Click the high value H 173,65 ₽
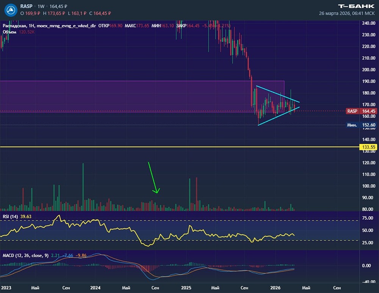The width and height of the screenshot is (379, 293). tap(54, 14)
